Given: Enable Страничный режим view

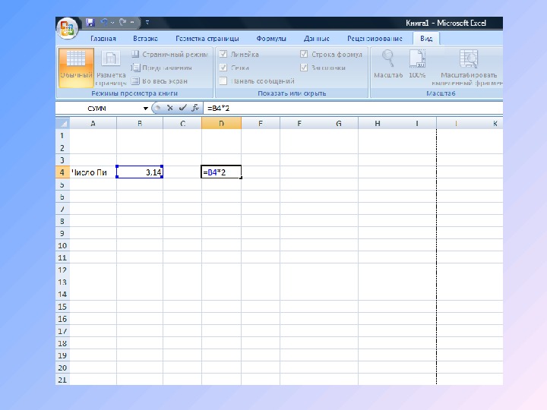Looking at the screenshot, I should point(170,55).
